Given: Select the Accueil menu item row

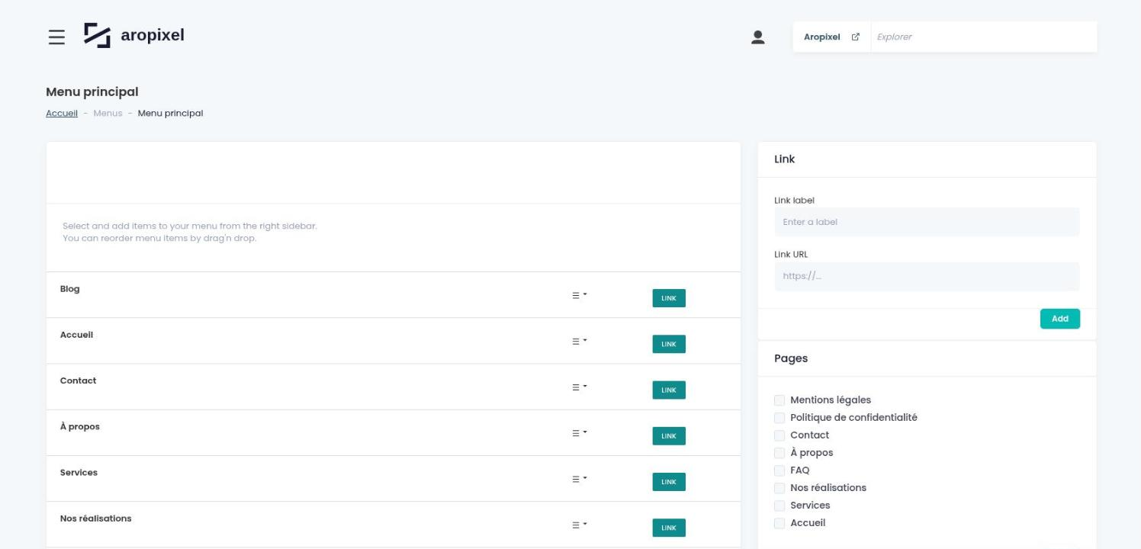Looking at the screenshot, I should (x=394, y=341).
